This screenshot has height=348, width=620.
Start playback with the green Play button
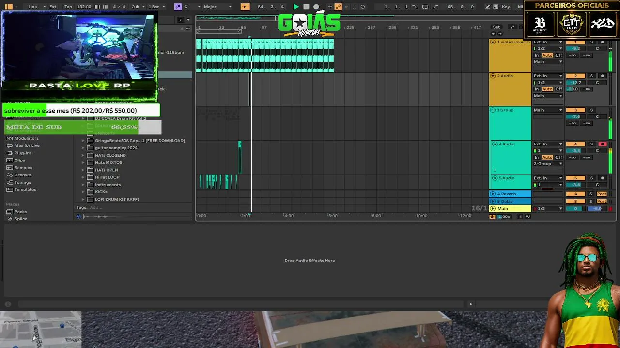click(296, 7)
